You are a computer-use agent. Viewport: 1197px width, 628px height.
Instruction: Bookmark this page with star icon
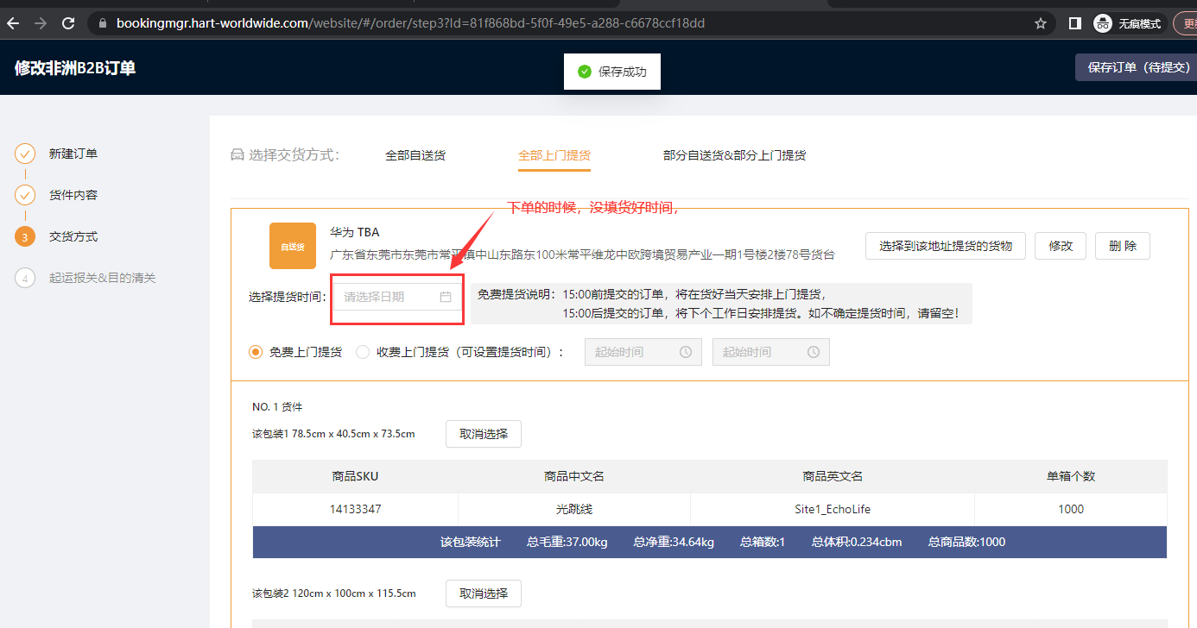pos(1041,23)
